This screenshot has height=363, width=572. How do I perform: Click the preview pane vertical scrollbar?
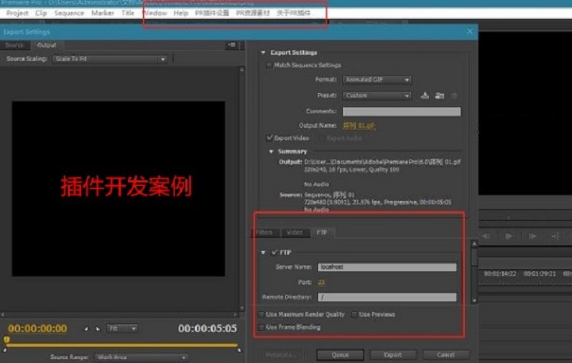242,189
